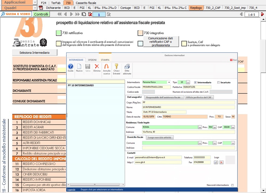Open Chiavi Entratel key icon

pos(116,66)
